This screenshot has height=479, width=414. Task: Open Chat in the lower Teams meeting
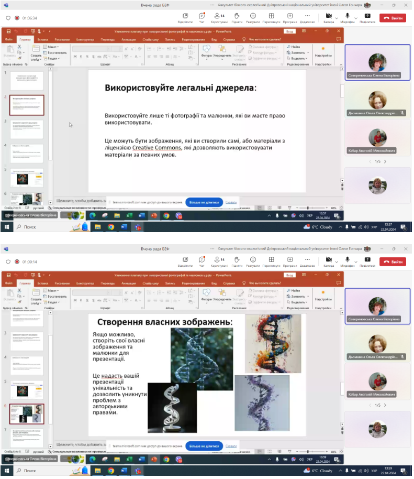click(x=202, y=262)
